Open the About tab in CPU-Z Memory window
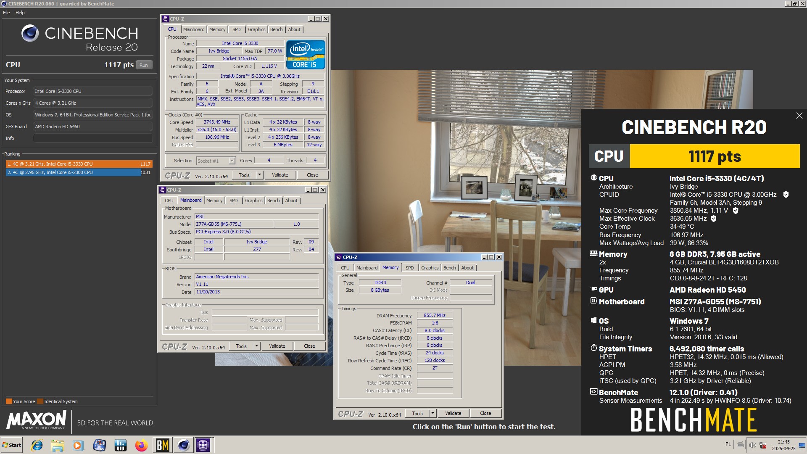Viewport: 807px width, 454px height. (467, 268)
